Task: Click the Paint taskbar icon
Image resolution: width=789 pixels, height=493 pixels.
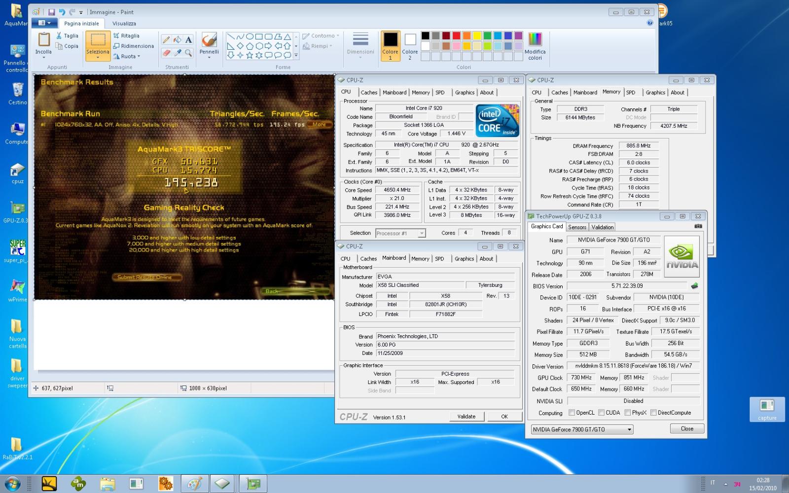Action: (194, 484)
